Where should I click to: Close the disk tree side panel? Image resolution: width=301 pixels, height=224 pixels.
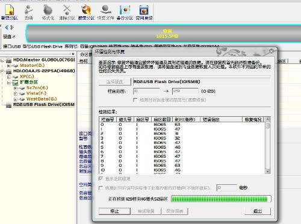pyautogui.click(x=73, y=54)
